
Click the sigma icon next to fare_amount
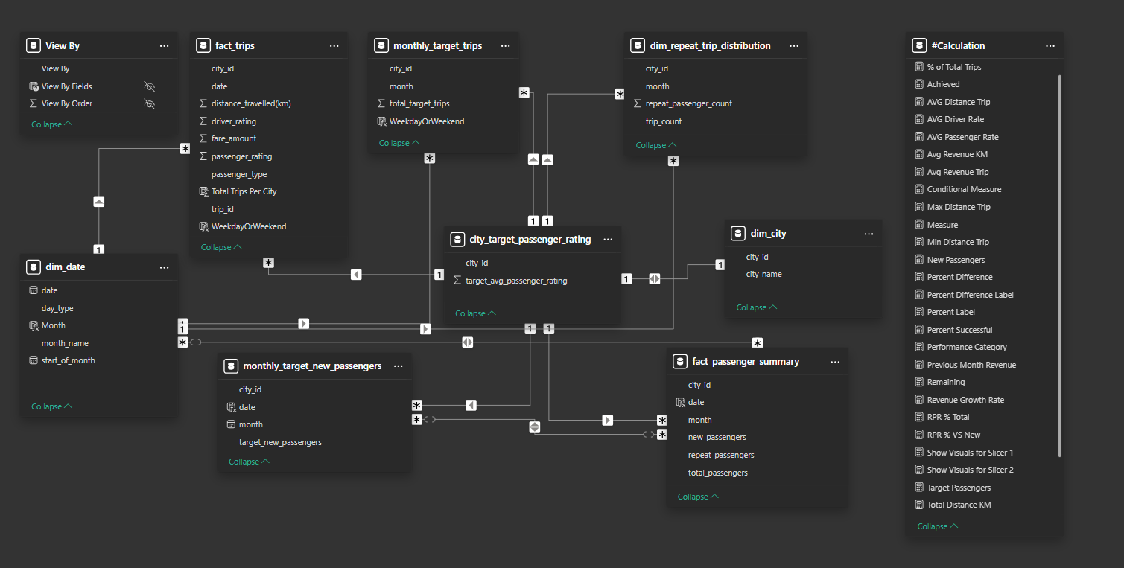203,138
